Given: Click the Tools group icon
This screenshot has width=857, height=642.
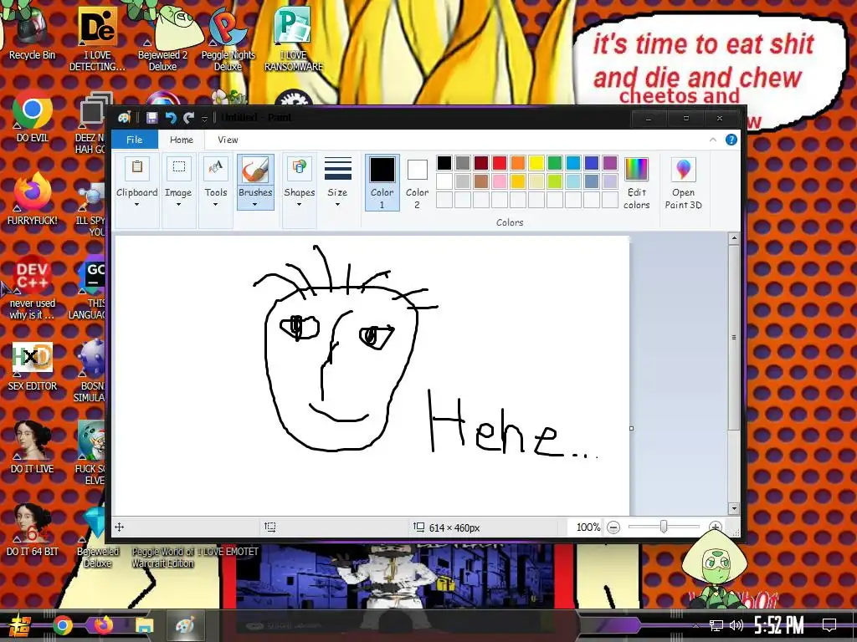Looking at the screenshot, I should (216, 167).
